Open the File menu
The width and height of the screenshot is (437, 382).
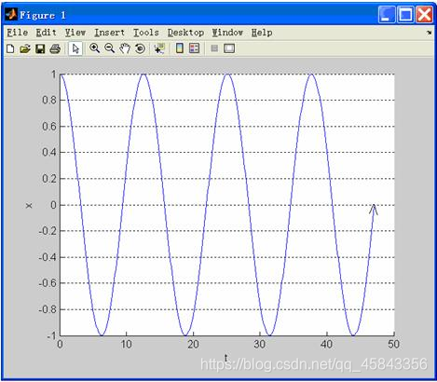[18, 33]
